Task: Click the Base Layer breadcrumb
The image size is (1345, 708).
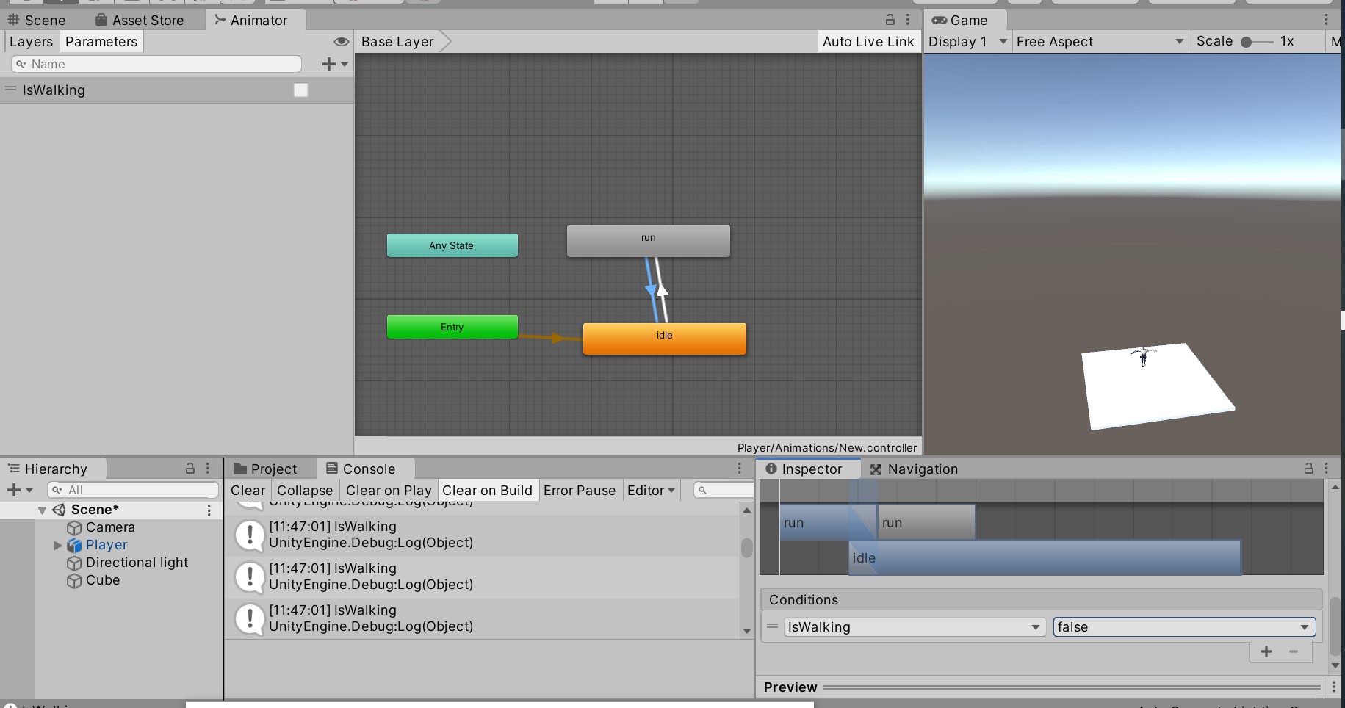Action: (x=397, y=42)
